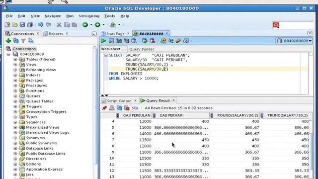Open file using the folder icon
Screen dimensions: 318x179
(x=15, y=25)
